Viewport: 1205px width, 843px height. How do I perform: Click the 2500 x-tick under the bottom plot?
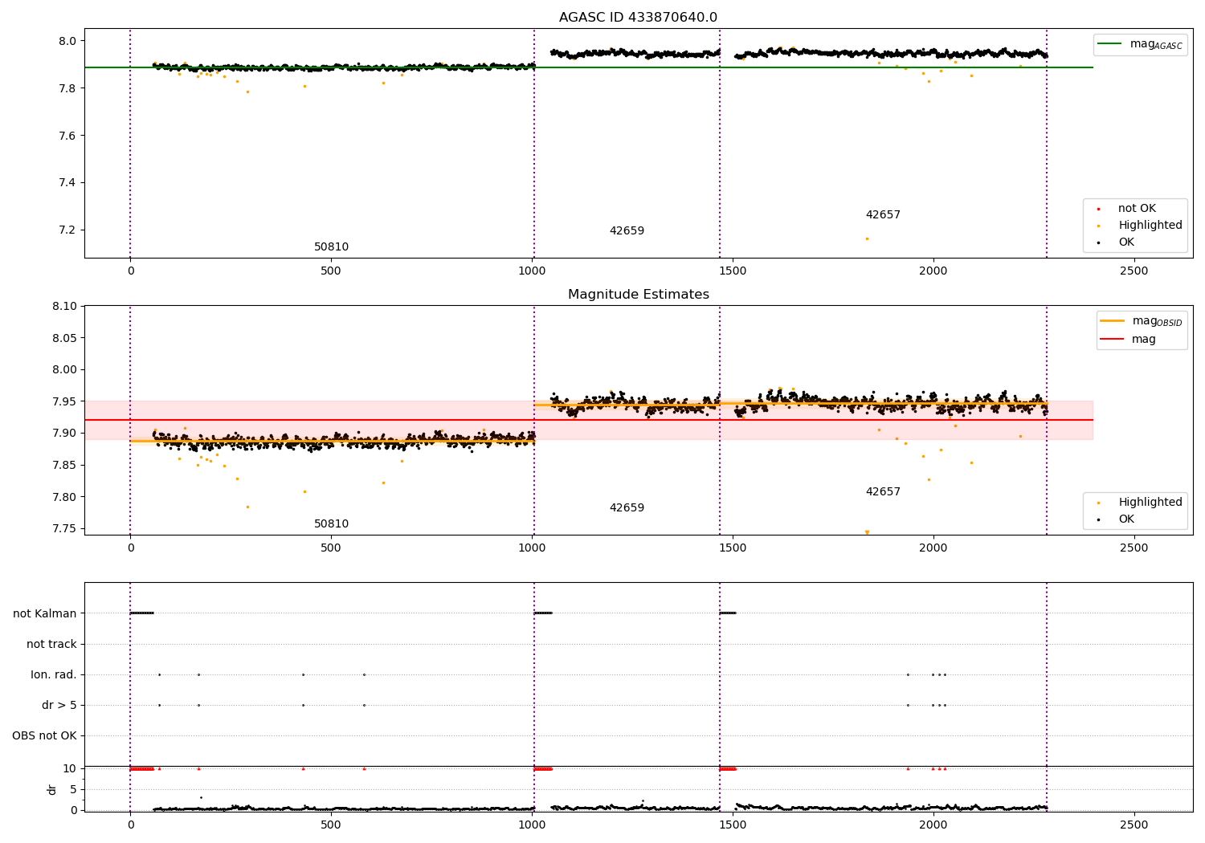[1134, 825]
